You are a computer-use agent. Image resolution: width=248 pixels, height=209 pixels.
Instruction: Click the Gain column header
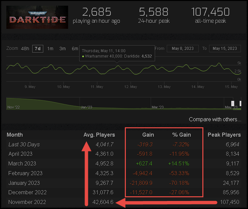tap(148, 135)
